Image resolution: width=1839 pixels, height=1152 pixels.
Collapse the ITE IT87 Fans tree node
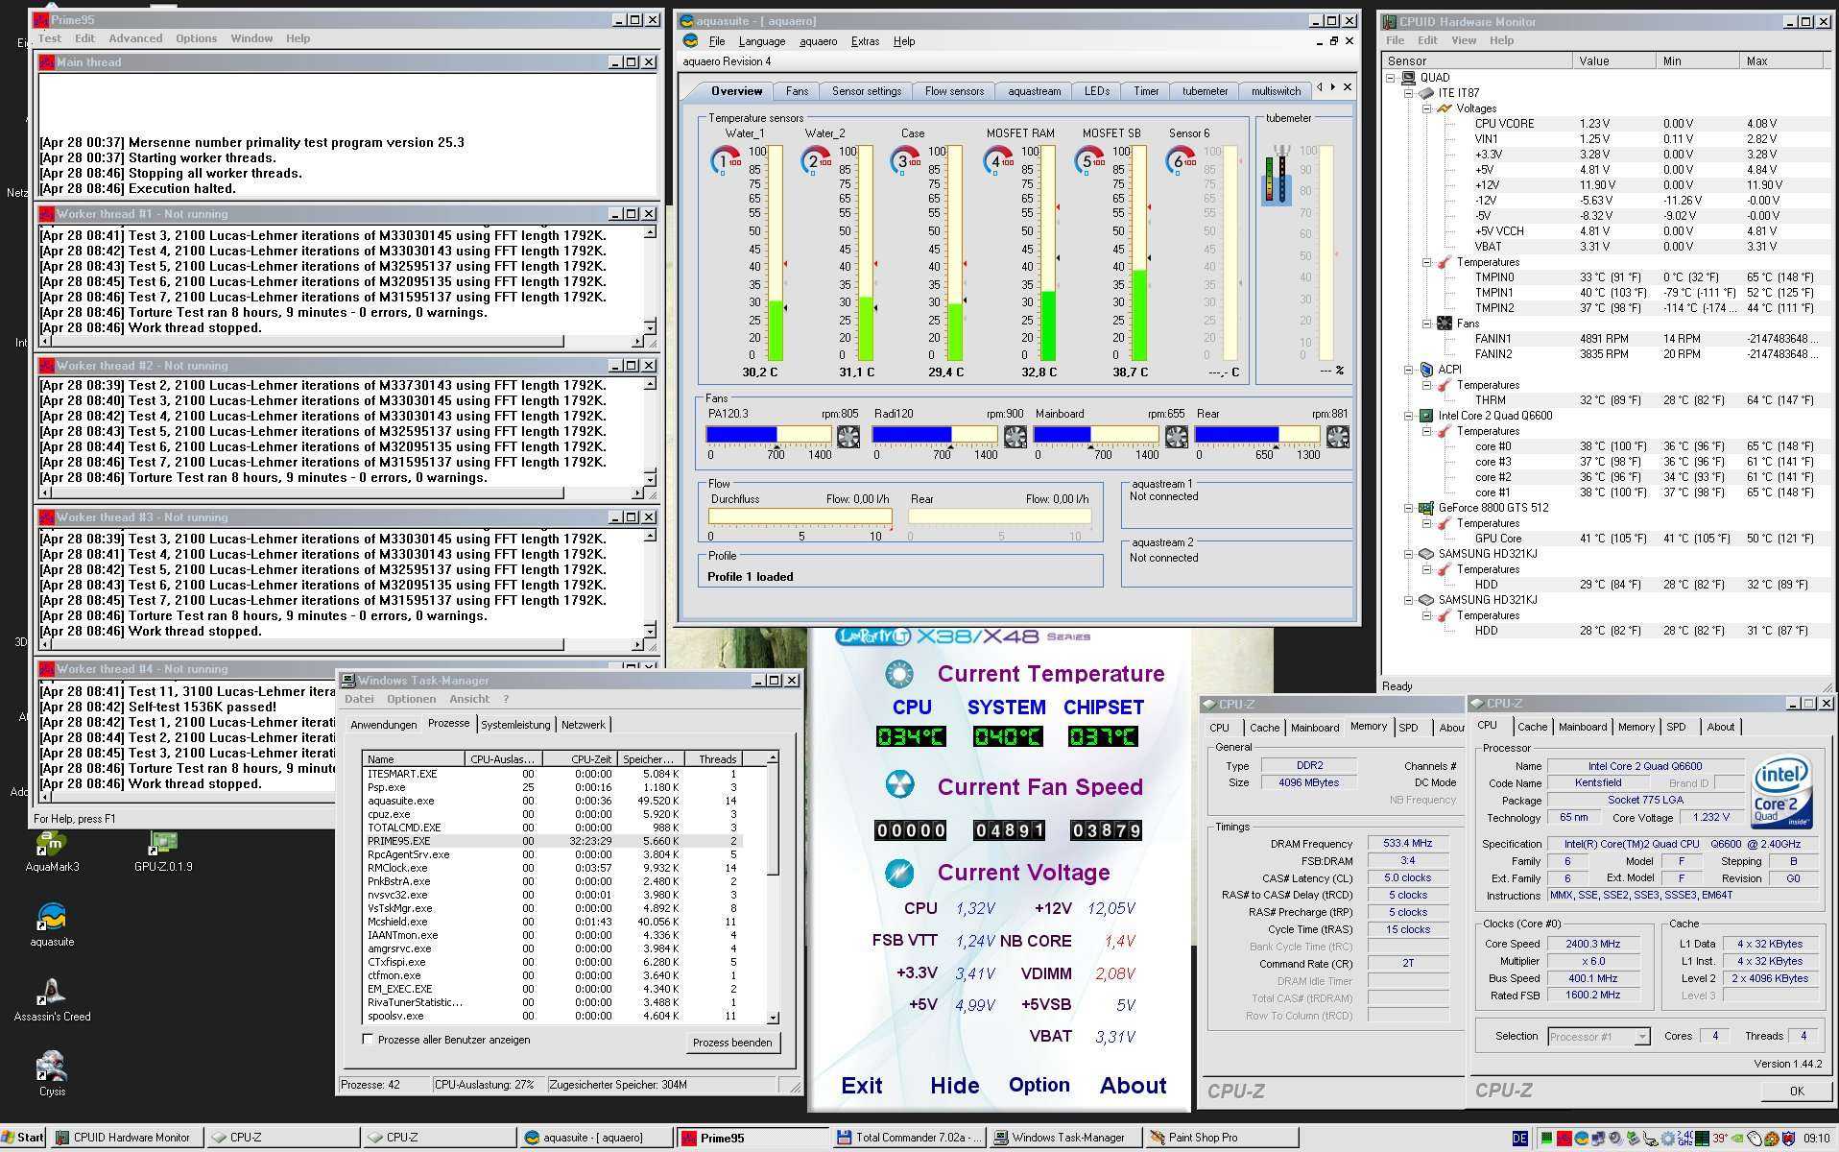pos(1426,324)
